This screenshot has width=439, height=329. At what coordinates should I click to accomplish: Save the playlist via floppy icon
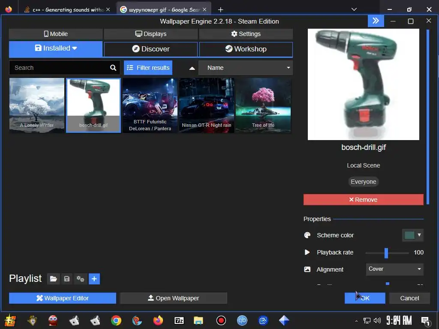[x=66, y=279]
